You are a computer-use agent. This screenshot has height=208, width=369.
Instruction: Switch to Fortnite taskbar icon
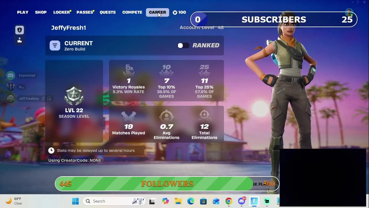(254, 201)
